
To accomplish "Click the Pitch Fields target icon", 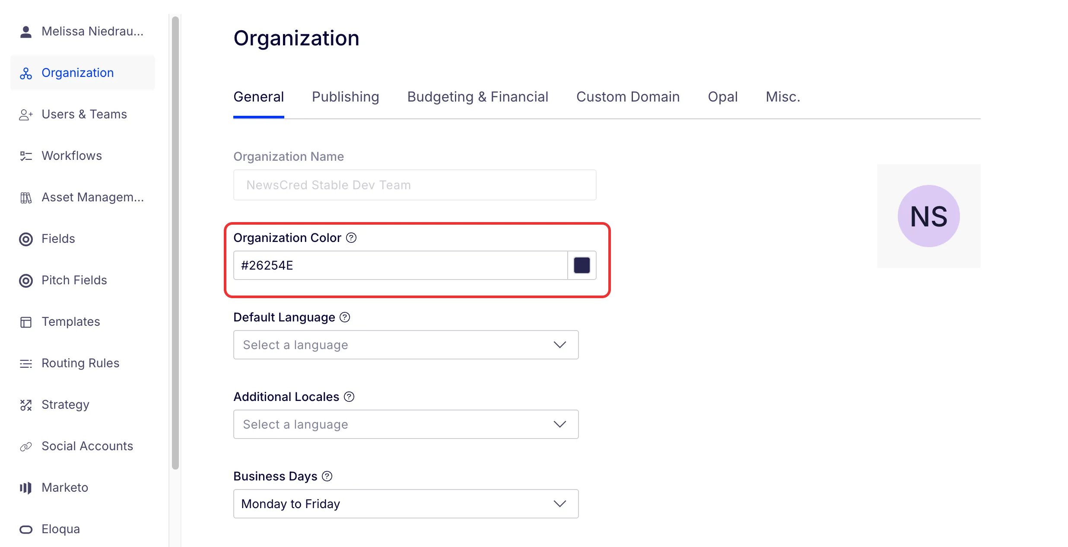I will point(26,280).
